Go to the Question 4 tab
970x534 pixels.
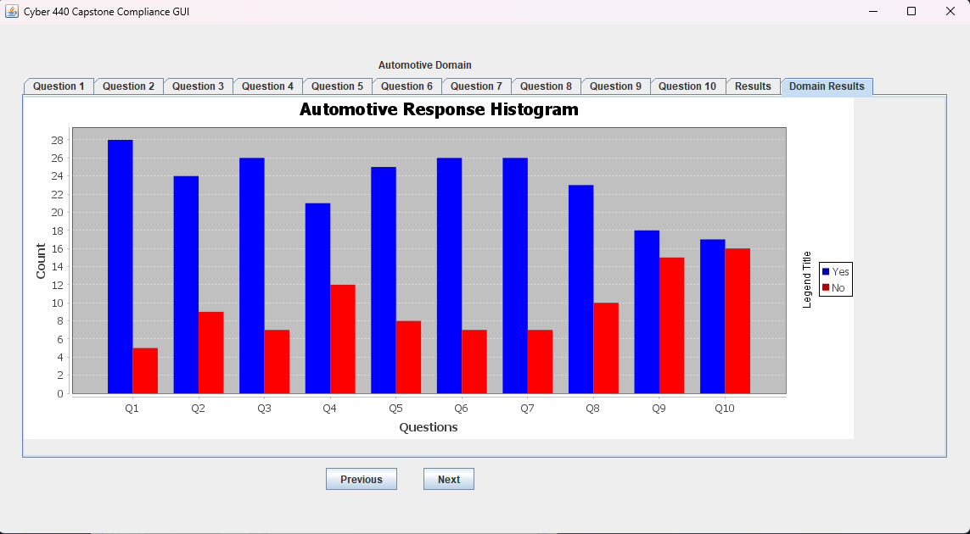coord(267,86)
